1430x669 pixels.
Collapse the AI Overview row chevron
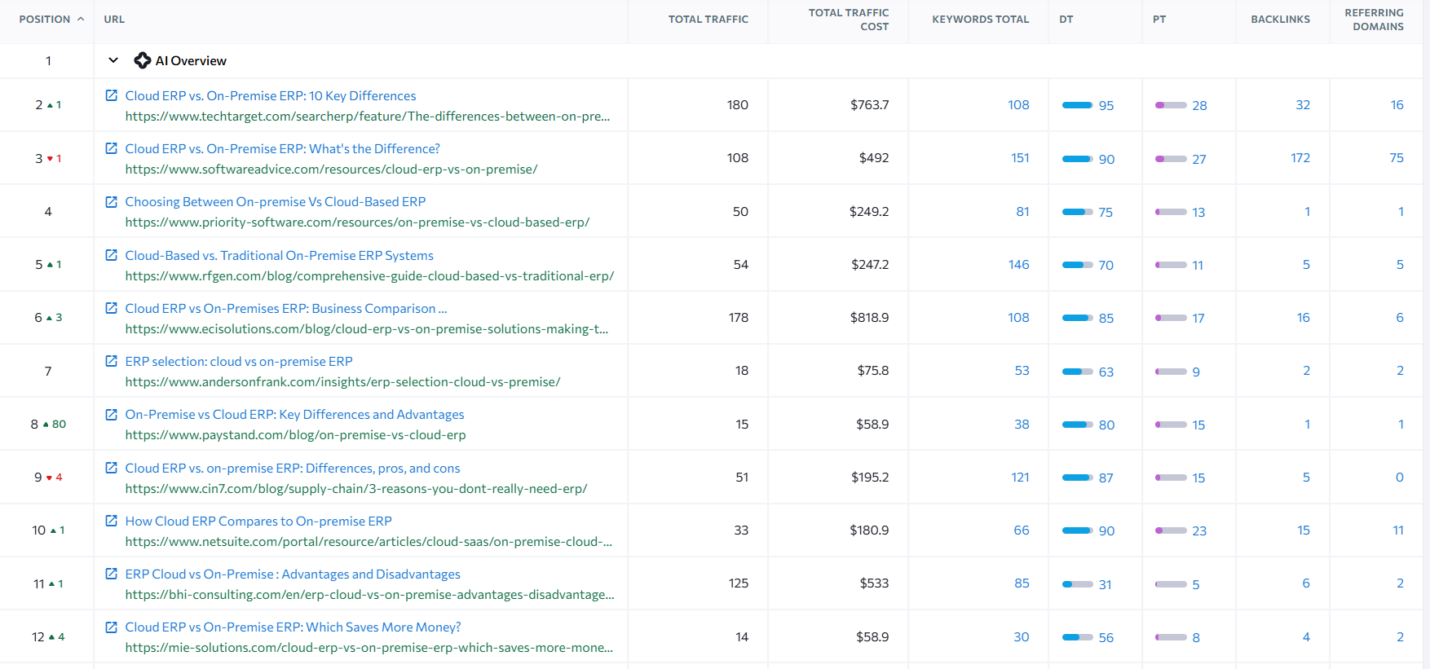[x=113, y=60]
